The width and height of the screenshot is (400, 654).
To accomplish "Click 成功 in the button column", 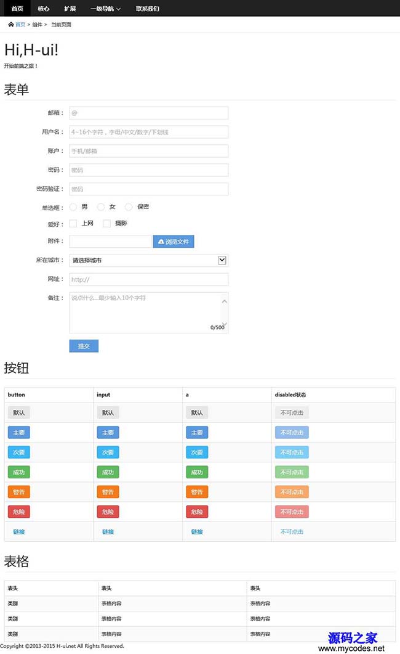I will pos(18,472).
